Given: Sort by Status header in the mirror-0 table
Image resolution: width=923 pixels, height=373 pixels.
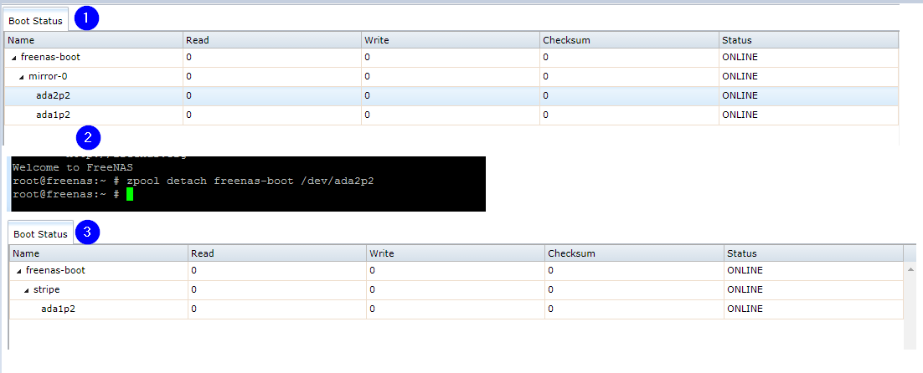Looking at the screenshot, I should point(809,40).
